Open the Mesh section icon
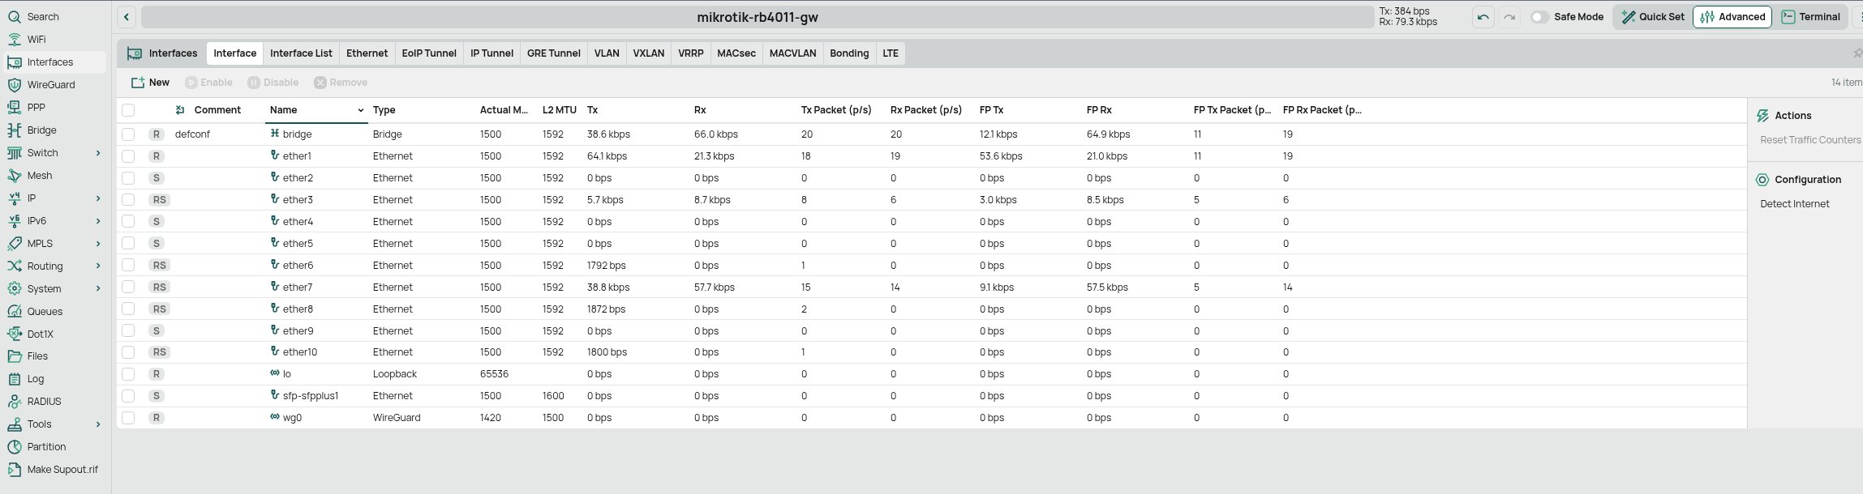1863x494 pixels. pos(14,175)
